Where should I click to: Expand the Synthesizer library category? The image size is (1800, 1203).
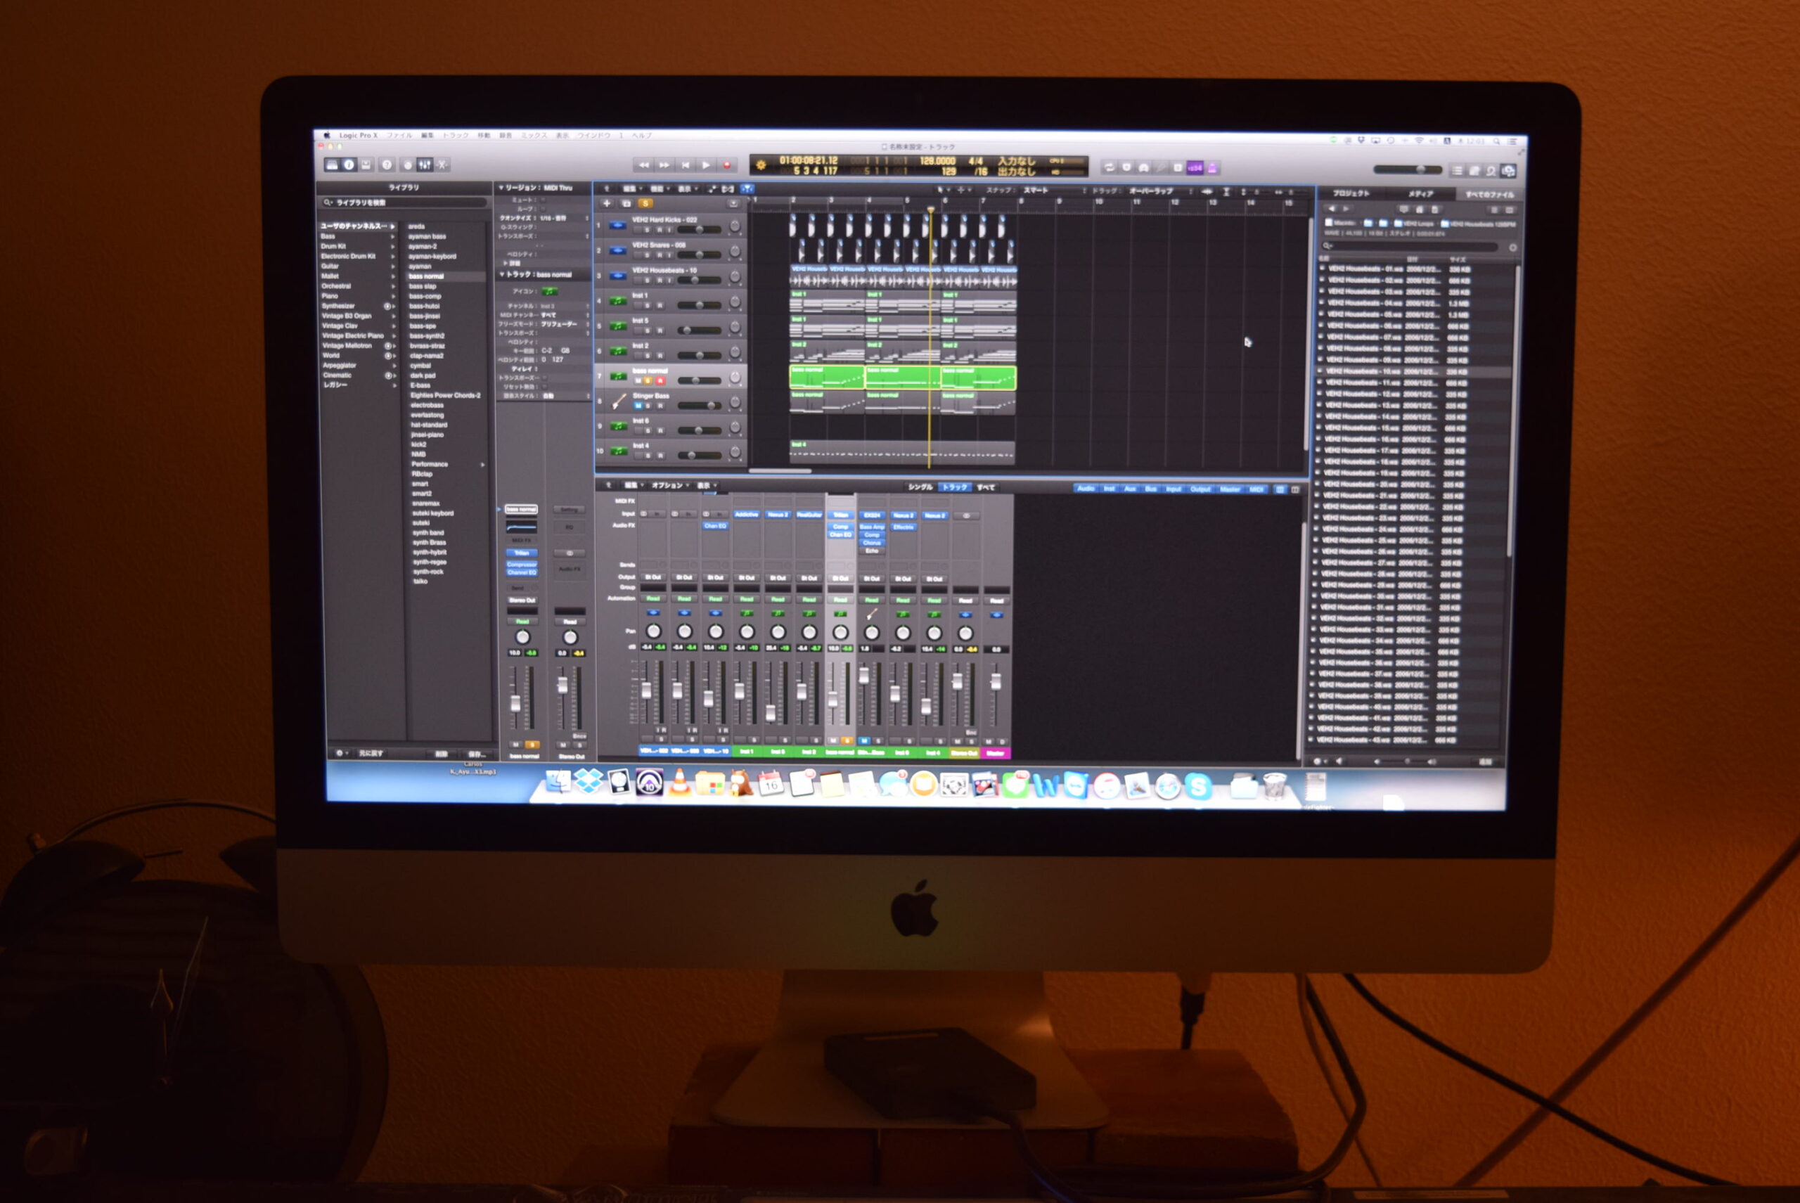point(358,306)
